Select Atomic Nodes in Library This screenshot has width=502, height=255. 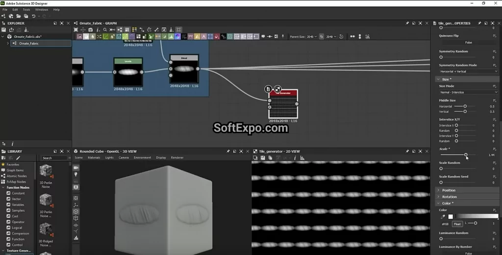click(x=17, y=176)
